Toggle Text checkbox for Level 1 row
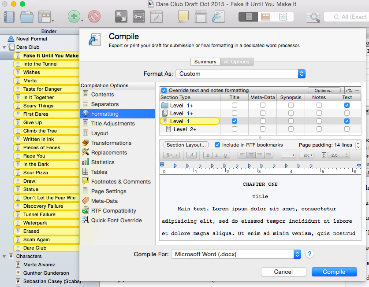 point(347,121)
